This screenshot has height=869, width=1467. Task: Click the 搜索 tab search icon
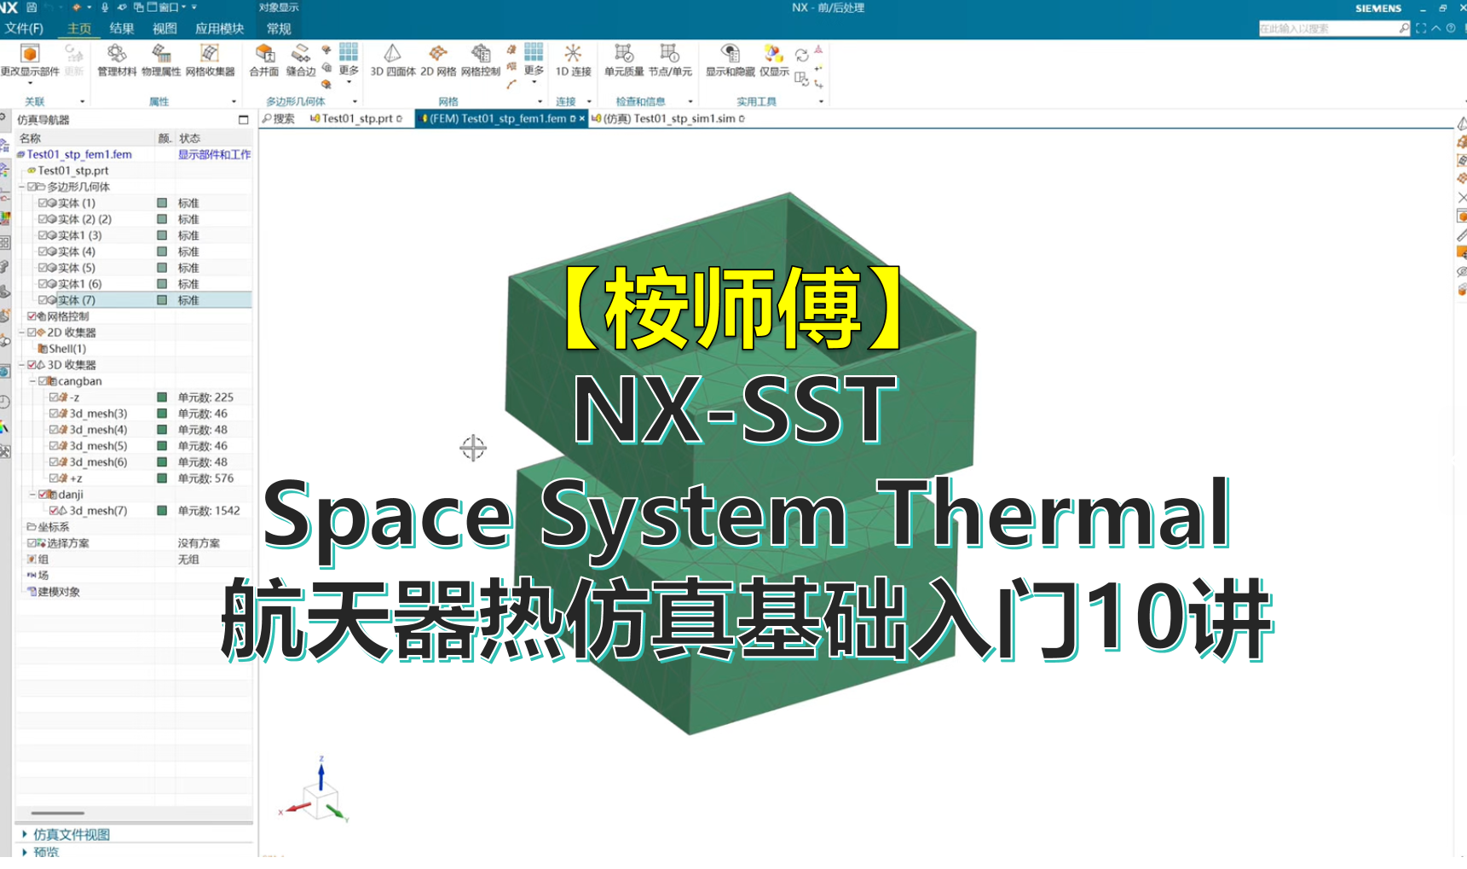267,119
